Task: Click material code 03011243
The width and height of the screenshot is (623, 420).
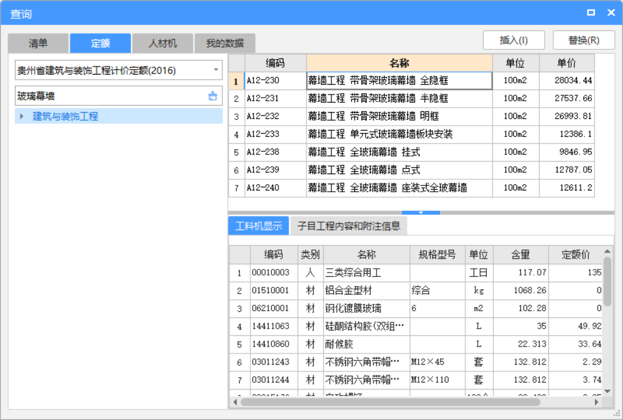Action: pos(273,362)
